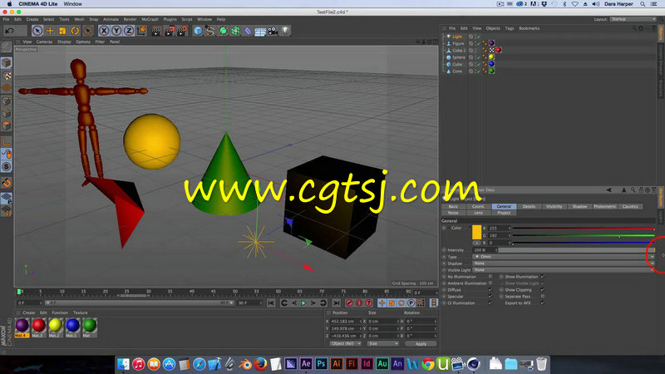The width and height of the screenshot is (665, 374).
Task: Select the Points mode icon
Action: point(7,101)
